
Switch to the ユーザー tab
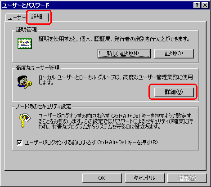click(x=17, y=18)
